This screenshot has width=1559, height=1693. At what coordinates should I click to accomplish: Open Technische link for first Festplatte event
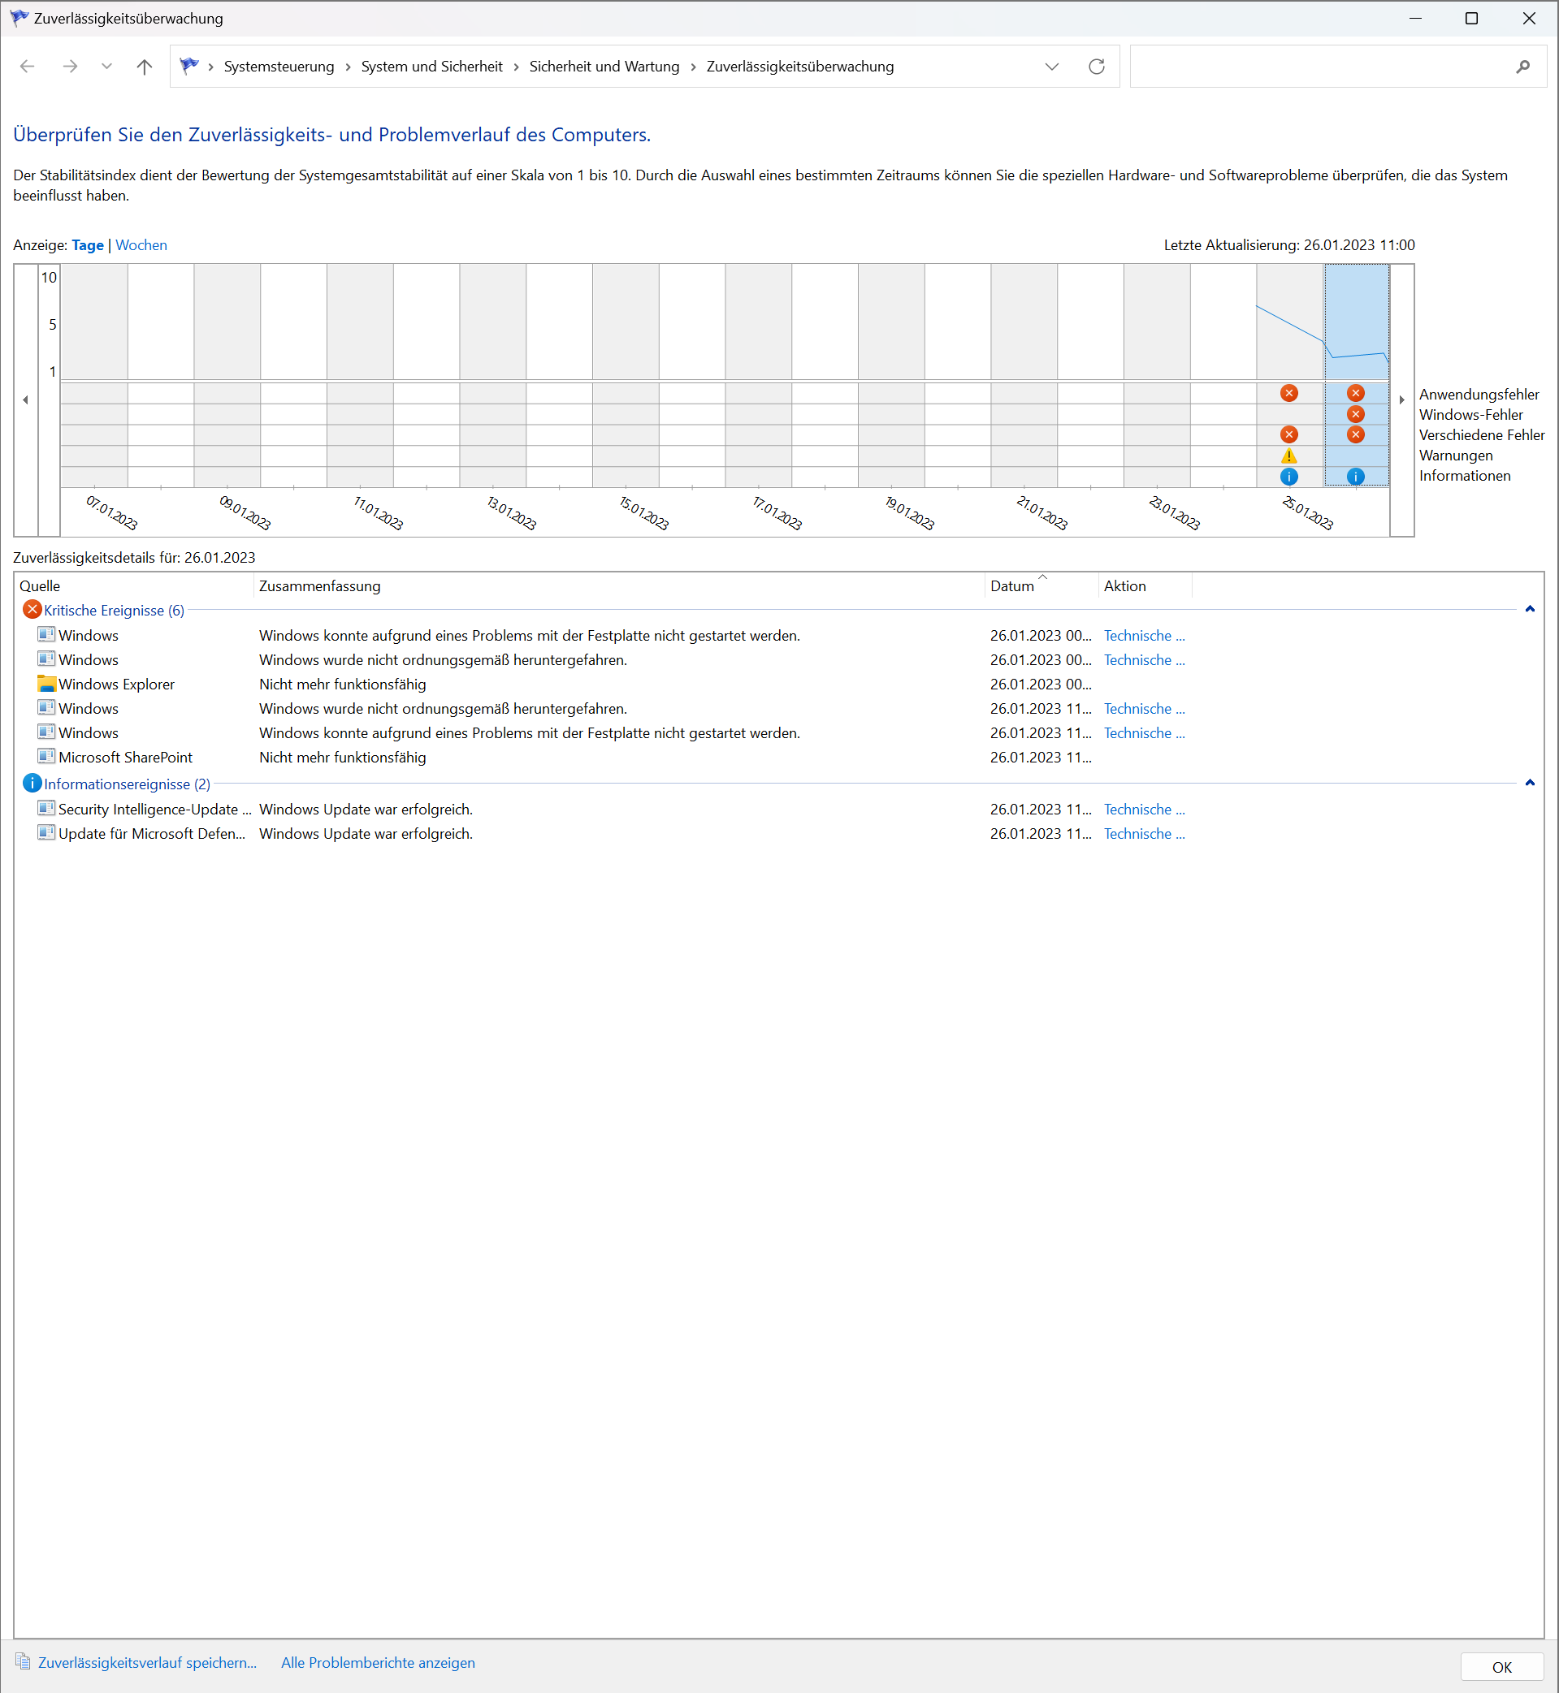click(x=1144, y=636)
